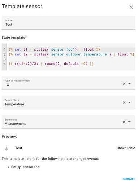This screenshot has height=181, width=138.
Task: Clear the State class selection
Action: (x=124, y=122)
